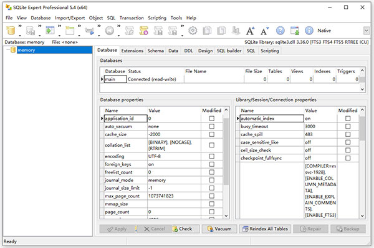Toggle Modified checkbox for collation_list
Viewport: 374px width, 248px height.
(211, 145)
